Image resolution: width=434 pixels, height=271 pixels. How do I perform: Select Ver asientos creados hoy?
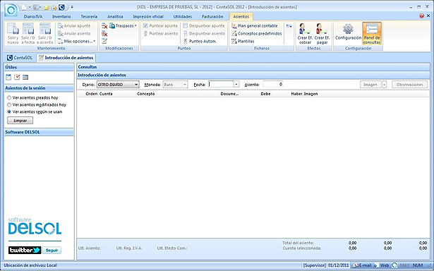coord(32,97)
